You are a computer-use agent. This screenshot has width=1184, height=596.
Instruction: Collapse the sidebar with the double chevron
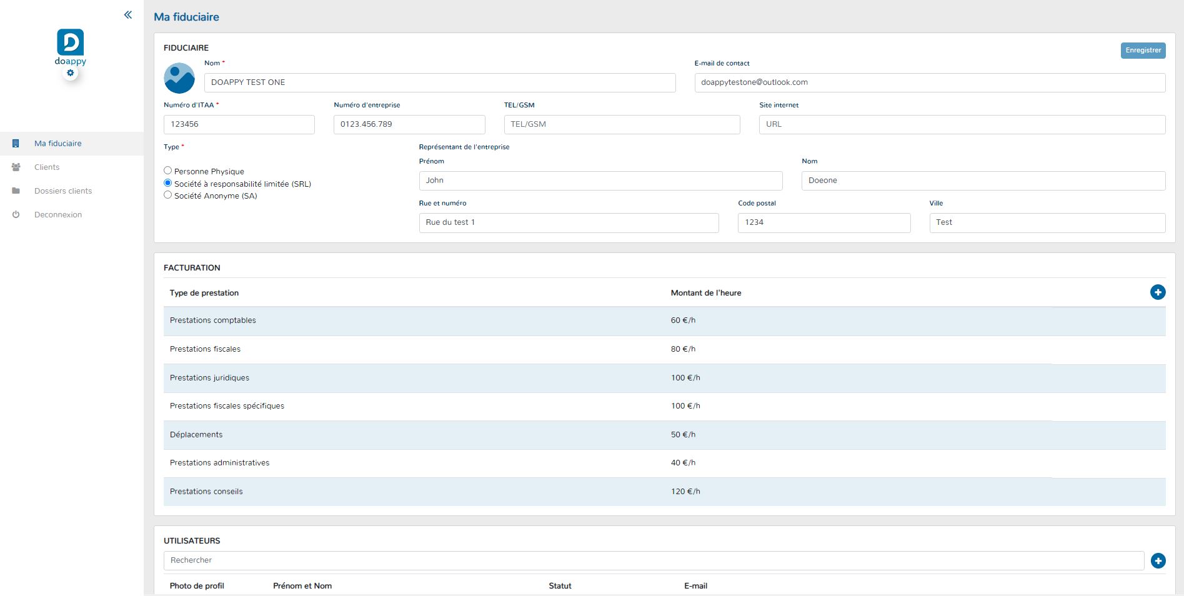(127, 15)
